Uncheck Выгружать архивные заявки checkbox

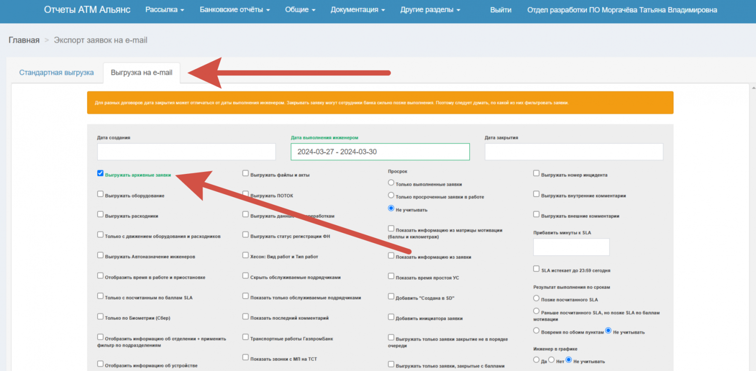pos(101,173)
